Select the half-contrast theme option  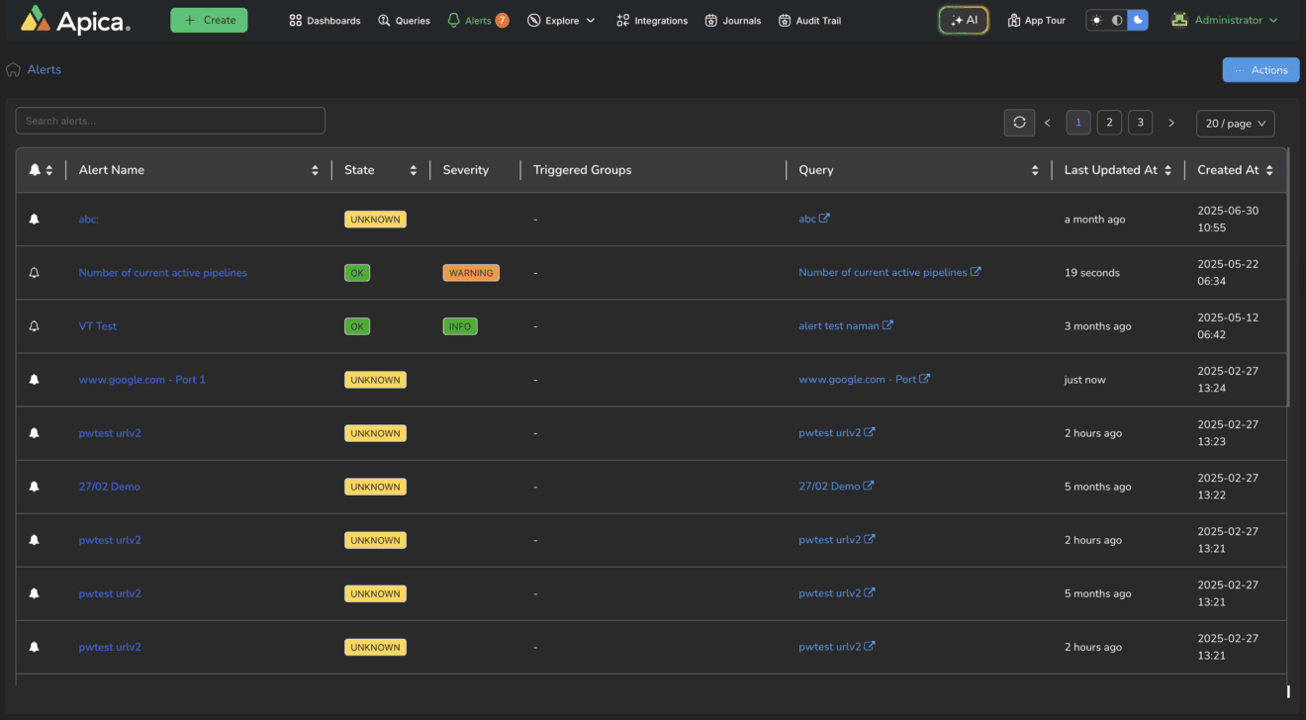pos(1117,20)
